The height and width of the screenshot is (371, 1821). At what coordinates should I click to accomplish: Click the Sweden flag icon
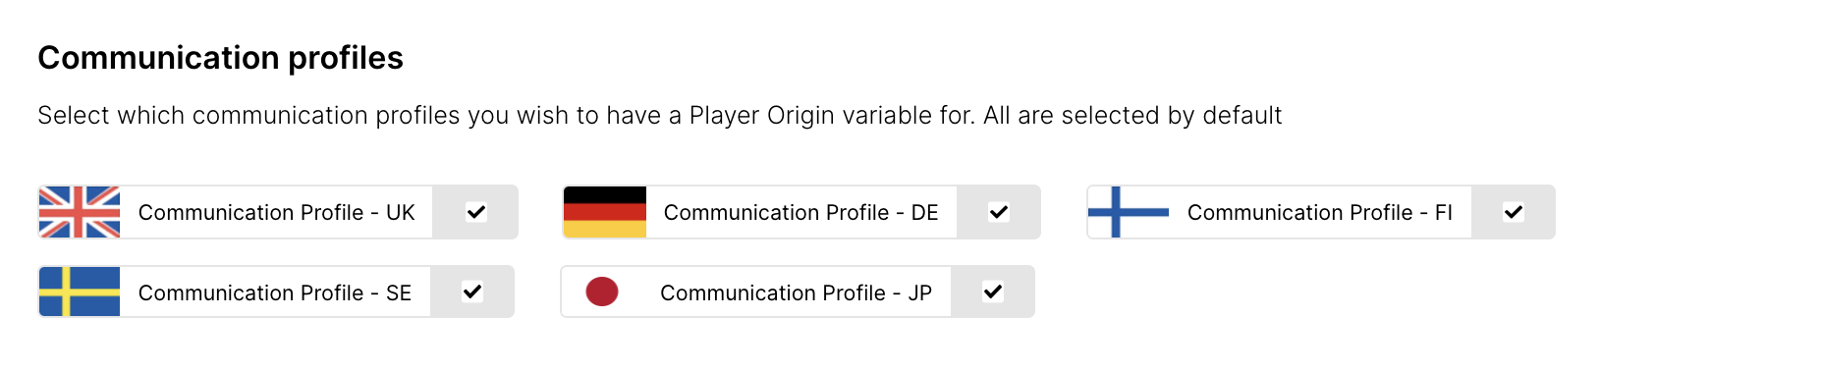point(80,291)
